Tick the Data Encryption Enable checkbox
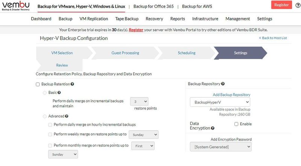This screenshot has width=301, height=166. (236, 124)
